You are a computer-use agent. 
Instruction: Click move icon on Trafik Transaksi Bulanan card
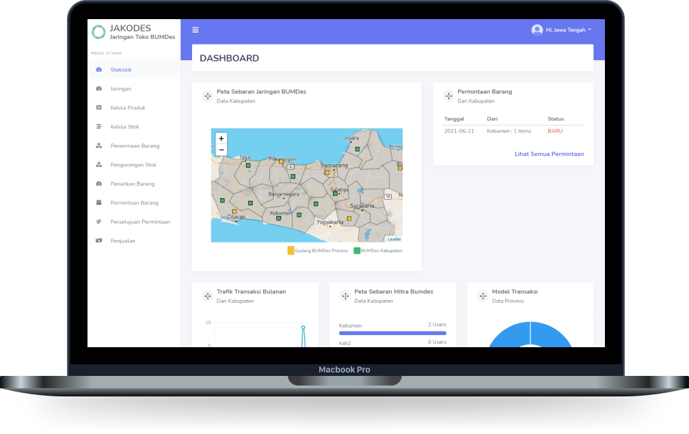(207, 296)
